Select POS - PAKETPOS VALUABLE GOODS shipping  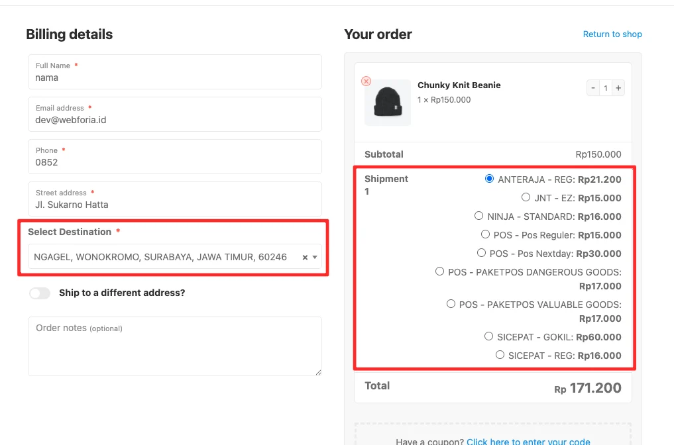[451, 304]
